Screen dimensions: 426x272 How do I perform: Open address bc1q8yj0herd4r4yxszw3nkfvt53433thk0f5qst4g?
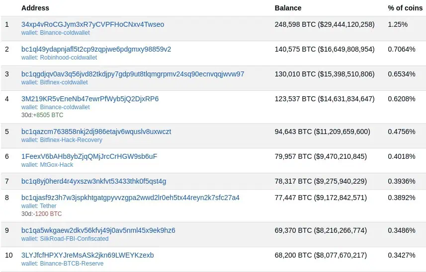(94, 181)
